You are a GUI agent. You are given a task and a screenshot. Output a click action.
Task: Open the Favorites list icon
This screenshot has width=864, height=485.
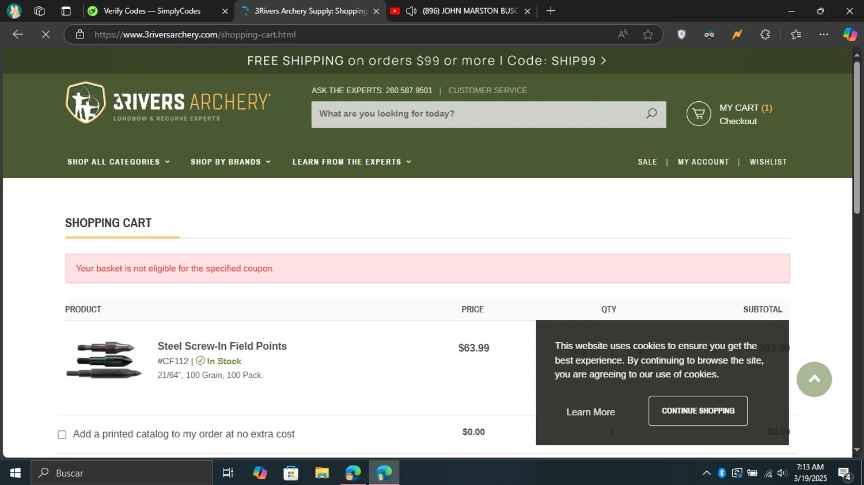click(796, 35)
